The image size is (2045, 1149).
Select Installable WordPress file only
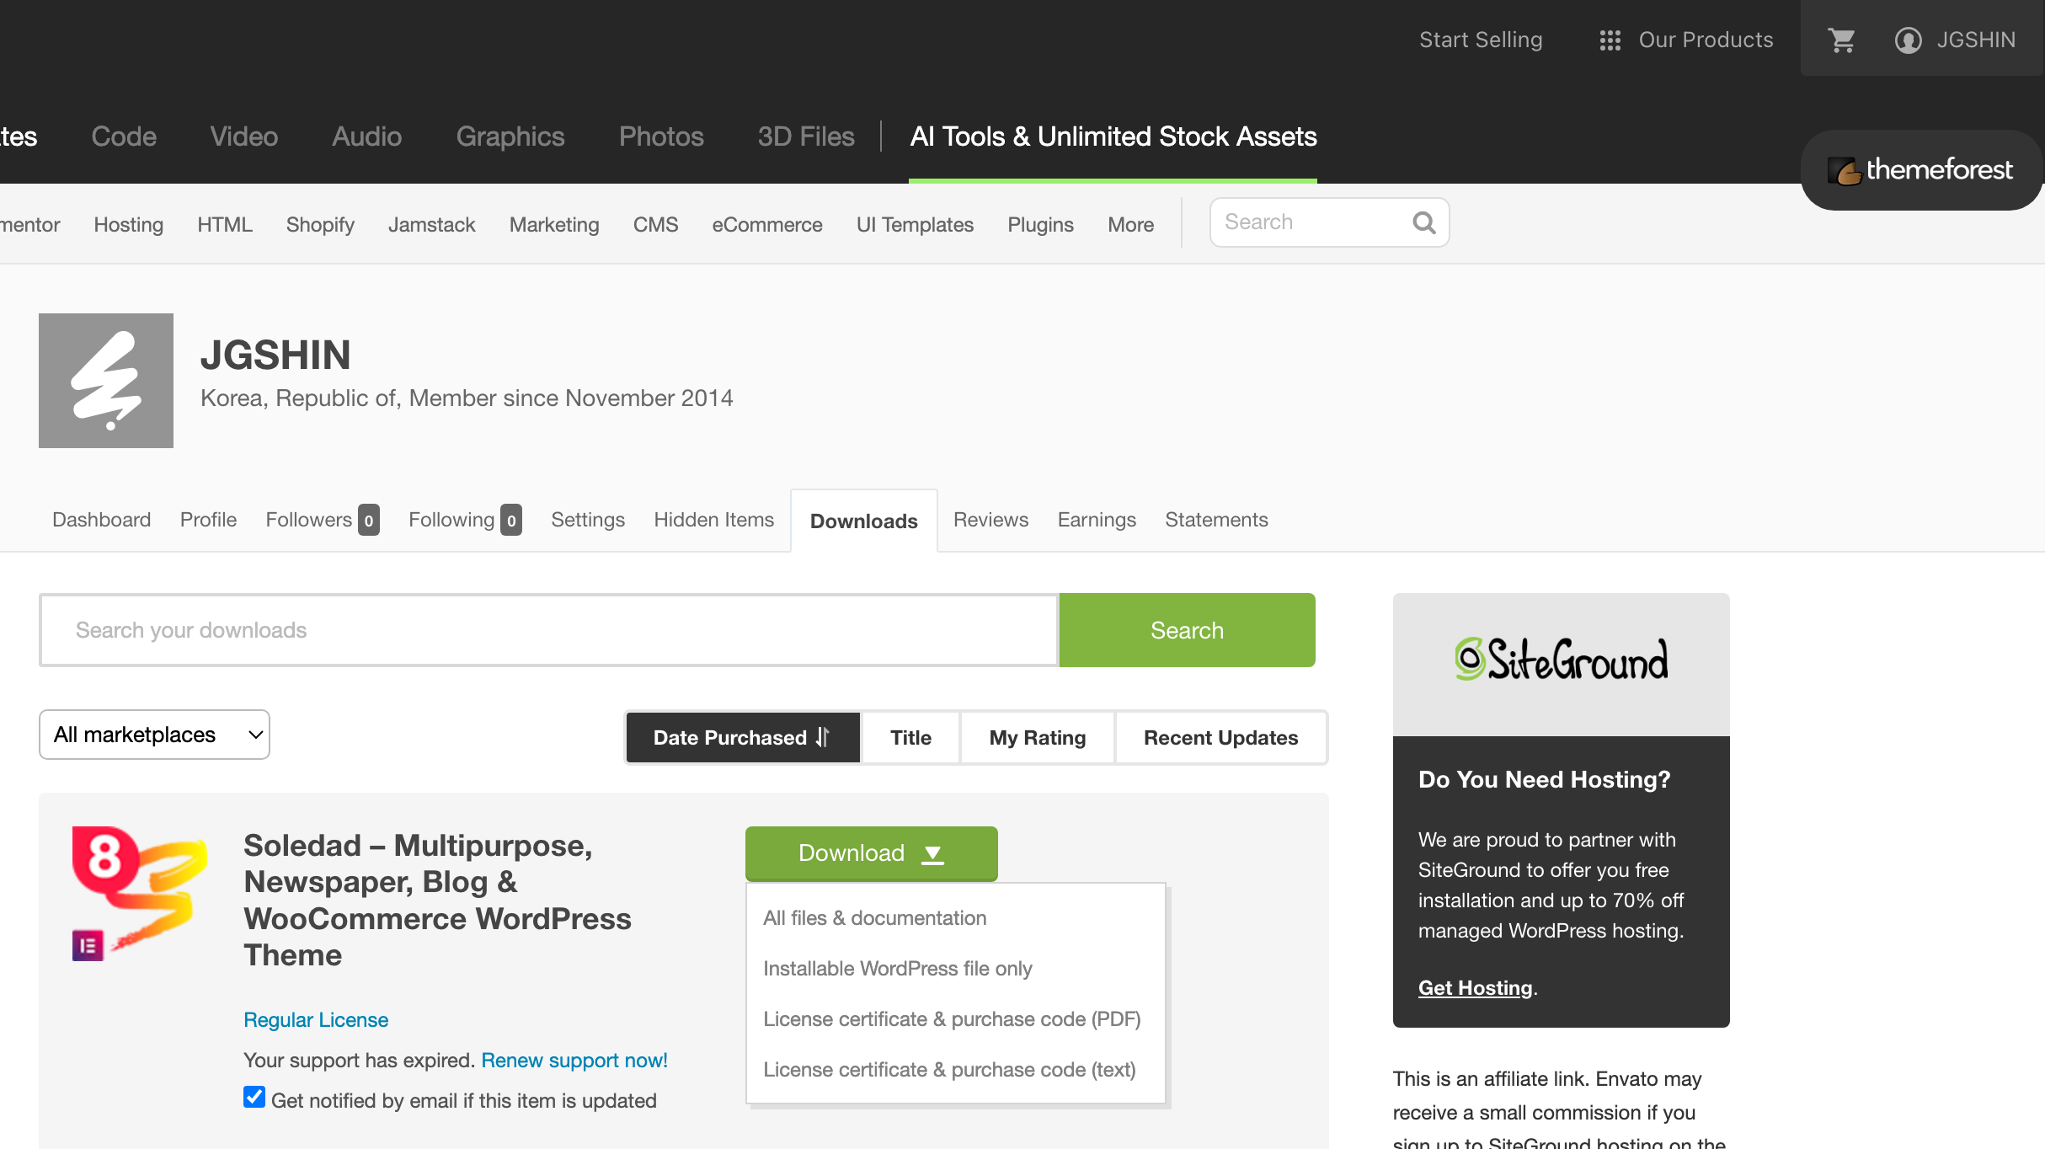[x=897, y=969]
